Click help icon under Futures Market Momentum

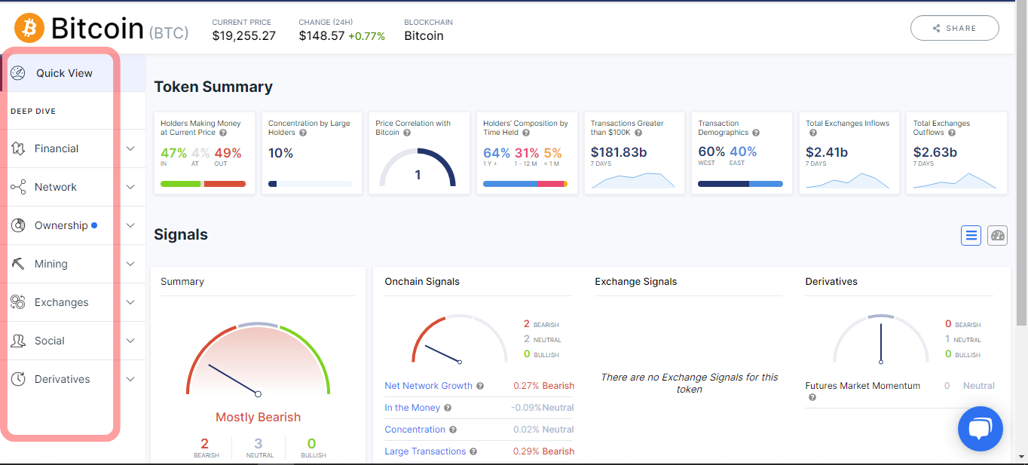pos(813,397)
